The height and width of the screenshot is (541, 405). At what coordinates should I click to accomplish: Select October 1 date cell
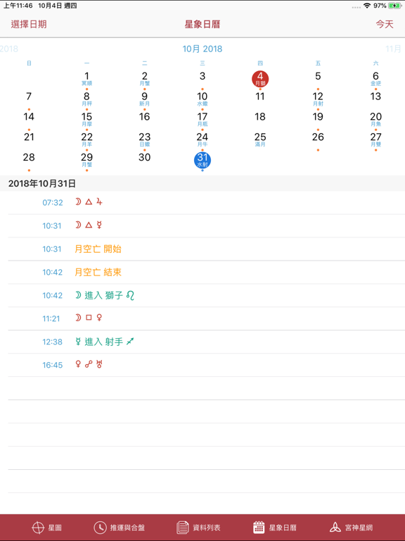[86, 79]
